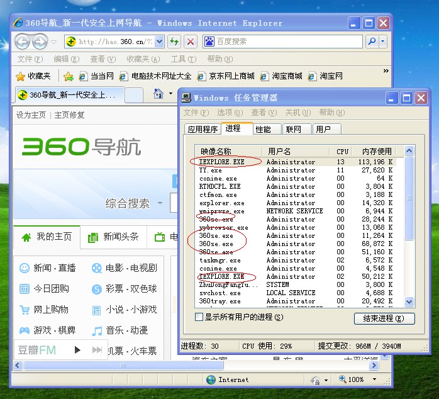
Task: Click the search magnifier button
Action: 372,42
